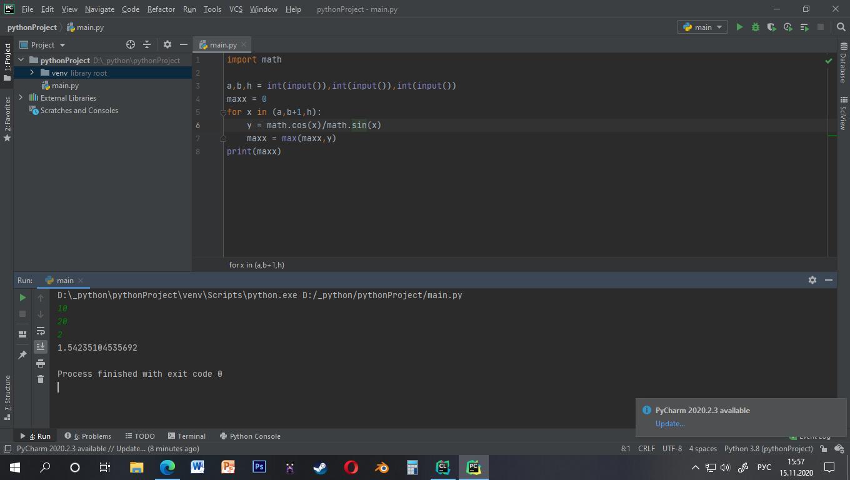
Task: Open Photoshop from the Windows taskbar
Action: [x=259, y=467]
